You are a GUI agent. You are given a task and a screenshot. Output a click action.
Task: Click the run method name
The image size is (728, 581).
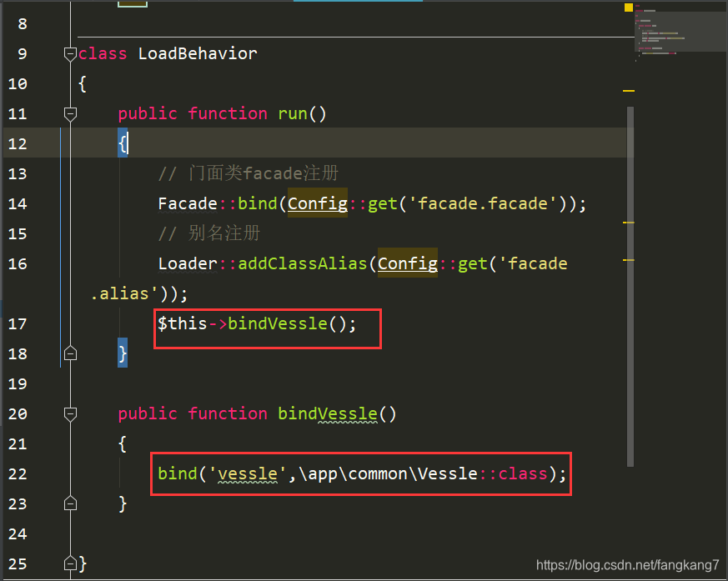click(293, 113)
